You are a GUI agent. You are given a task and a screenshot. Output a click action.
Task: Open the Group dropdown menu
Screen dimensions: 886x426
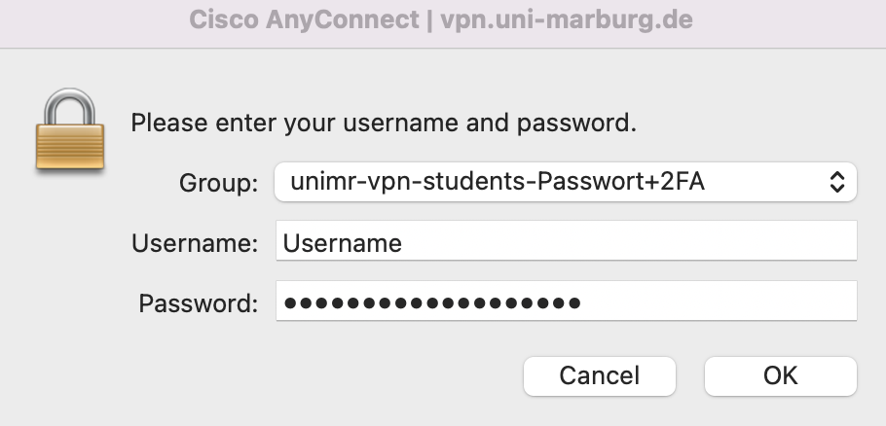(566, 182)
